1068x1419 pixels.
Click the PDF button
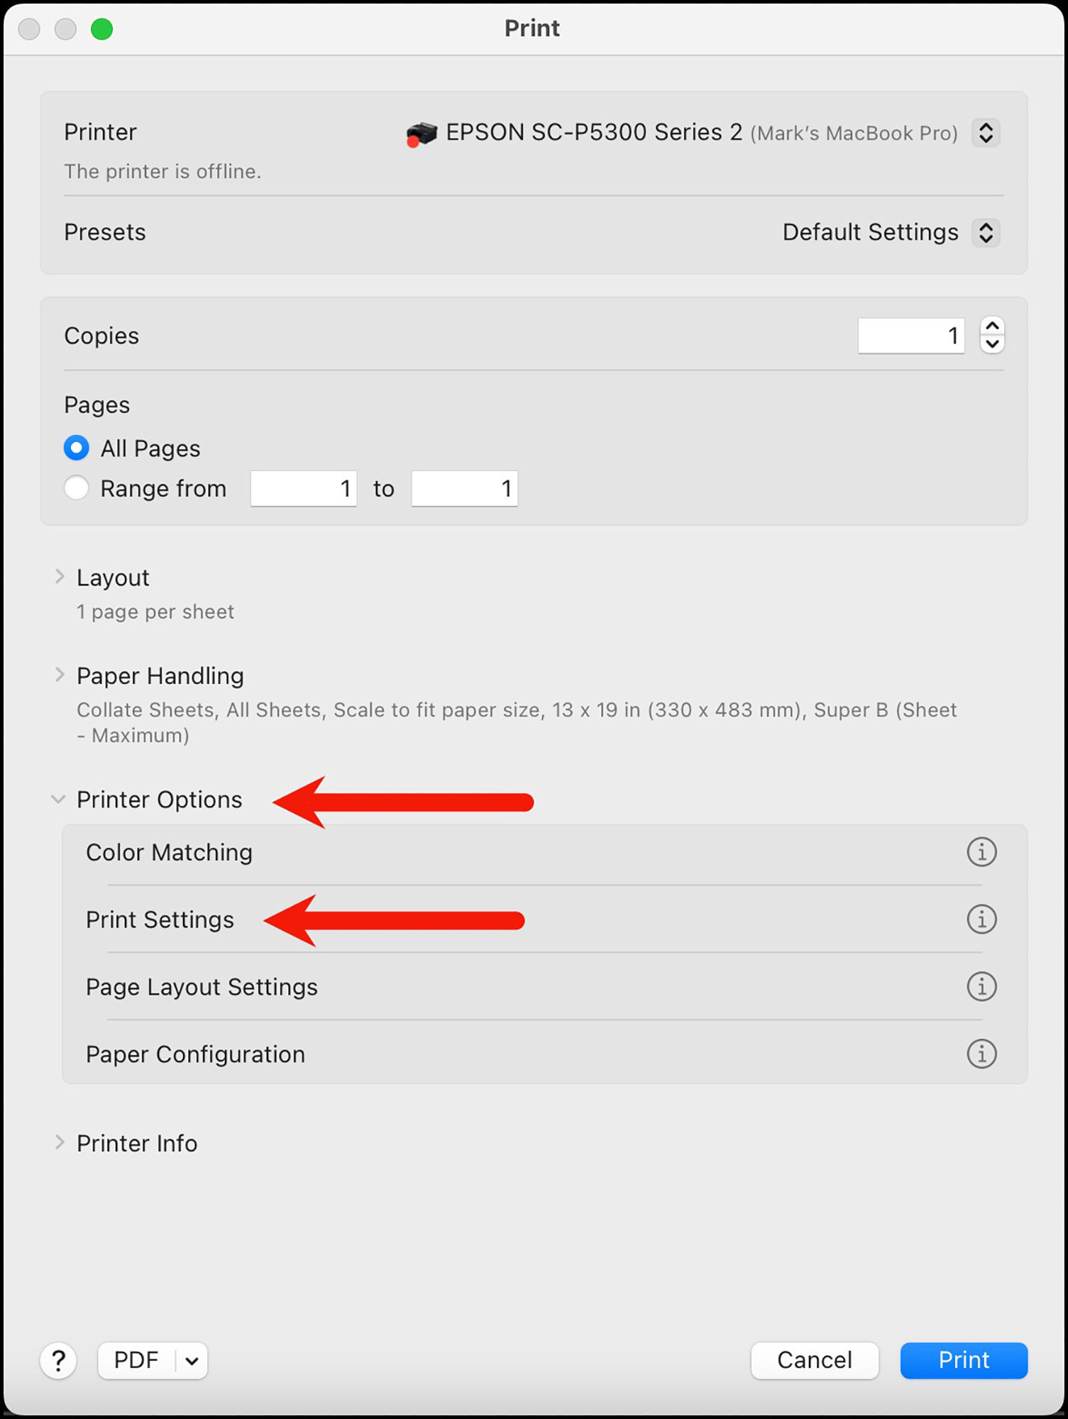click(136, 1360)
